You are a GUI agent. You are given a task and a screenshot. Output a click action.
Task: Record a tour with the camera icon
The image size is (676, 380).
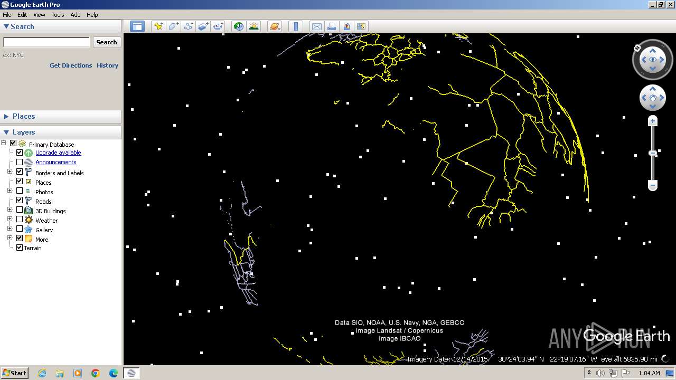[218, 26]
